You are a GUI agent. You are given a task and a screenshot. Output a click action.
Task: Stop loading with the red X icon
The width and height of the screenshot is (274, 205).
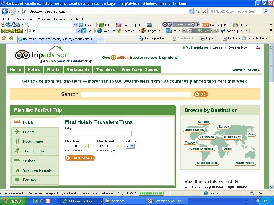click(x=204, y=11)
